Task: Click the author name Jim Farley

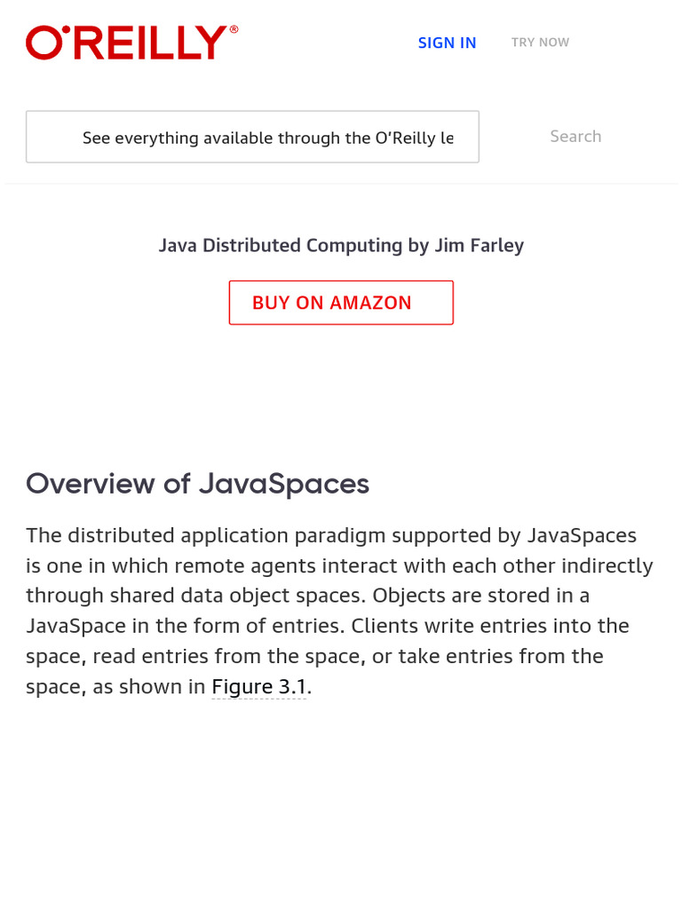Action: pyautogui.click(x=479, y=245)
